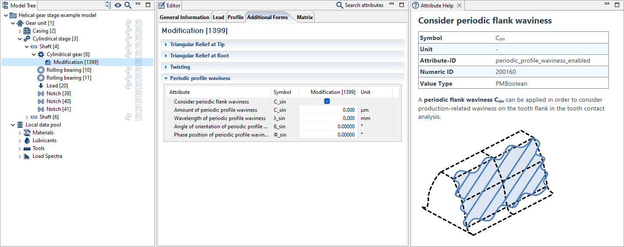Uncheck Consider periodic flank waviness checkbox
This screenshot has width=624, height=247.
click(327, 101)
